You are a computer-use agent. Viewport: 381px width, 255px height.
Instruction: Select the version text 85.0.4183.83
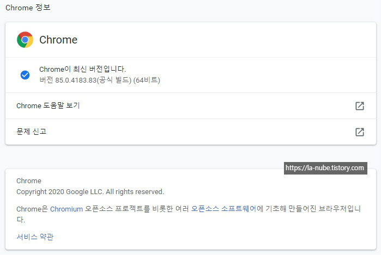76,80
